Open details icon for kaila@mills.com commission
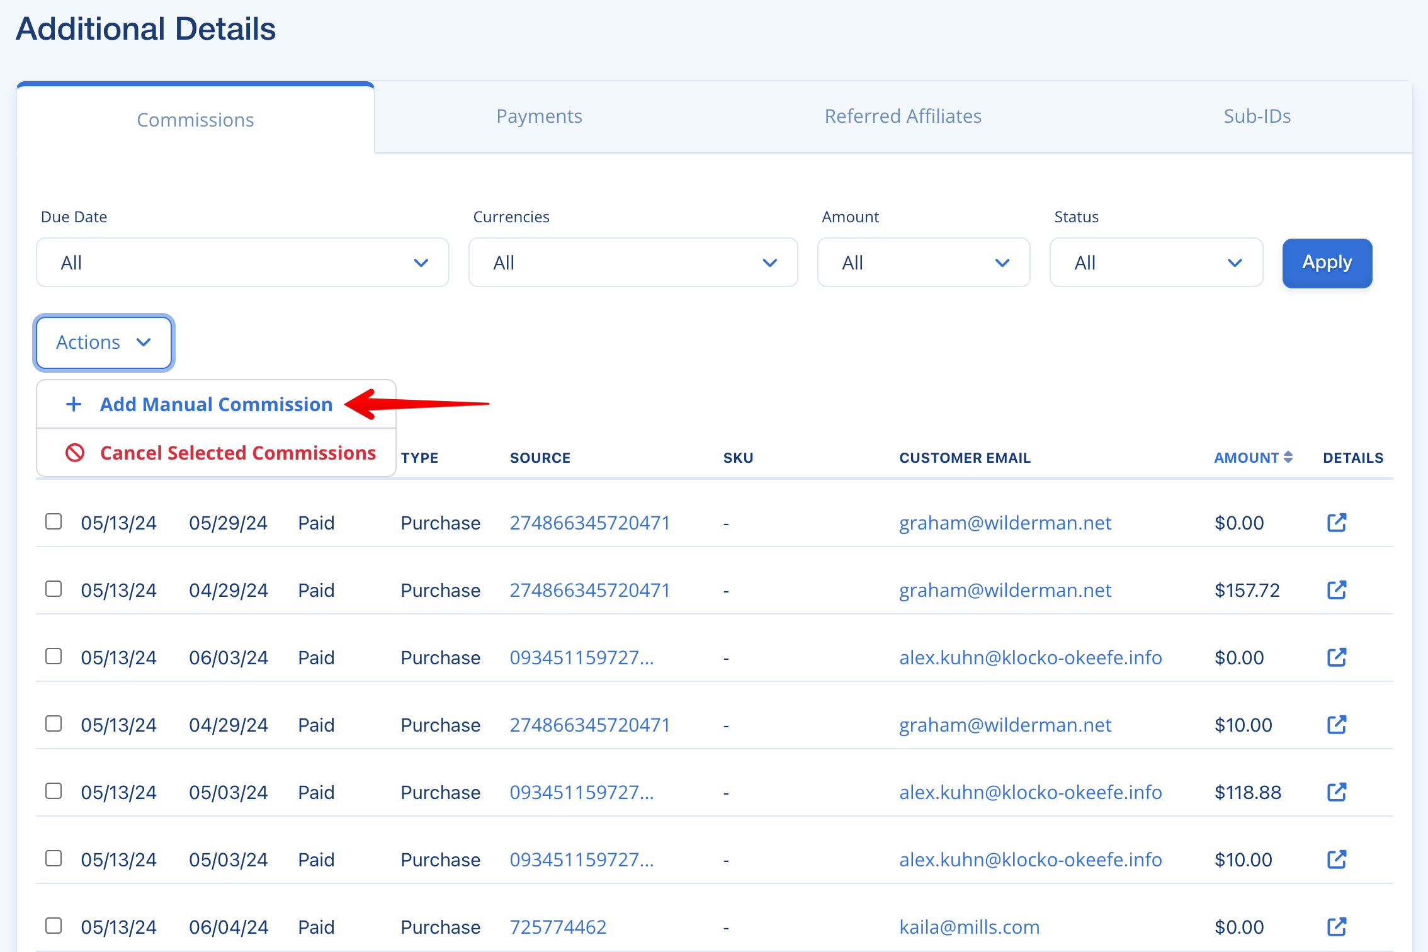The height and width of the screenshot is (952, 1428). (x=1336, y=927)
